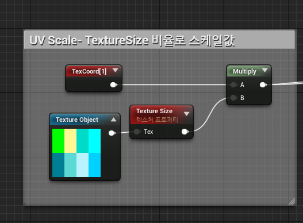Select the TexCoord[1] node title
303x223 pixels.
coord(89,71)
